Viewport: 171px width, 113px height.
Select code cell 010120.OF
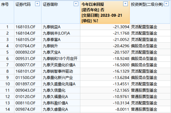click(x=25, y=97)
